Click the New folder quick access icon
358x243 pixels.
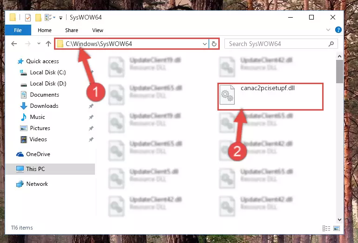click(x=38, y=18)
